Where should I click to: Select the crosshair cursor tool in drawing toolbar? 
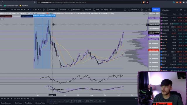tap(51, 101)
